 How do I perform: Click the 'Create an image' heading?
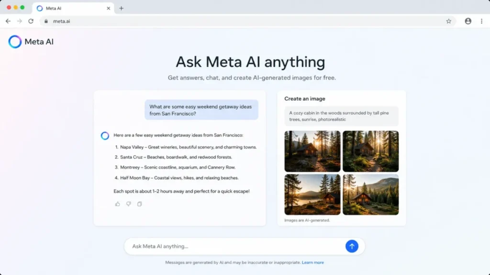[305, 99]
